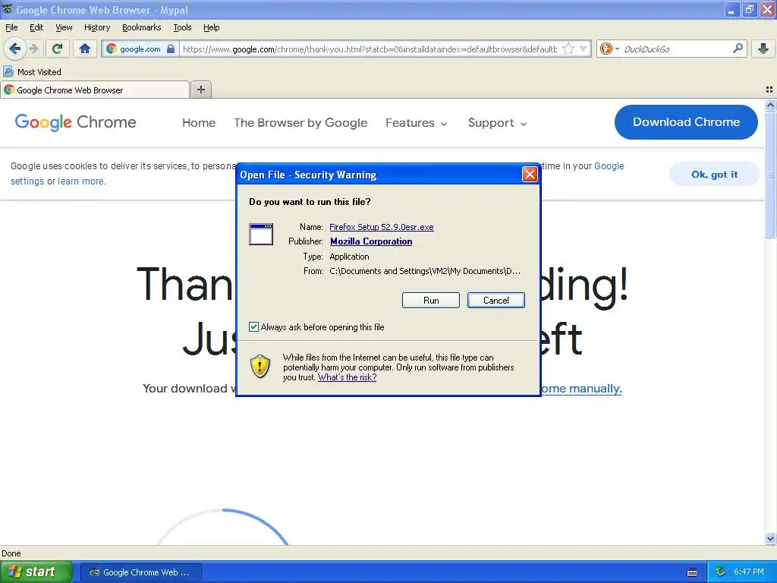The image size is (777, 583).
Task: Expand the Support dropdown menu
Action: coord(497,122)
